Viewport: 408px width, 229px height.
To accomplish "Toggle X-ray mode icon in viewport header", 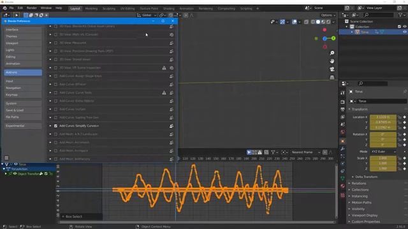I will point(306,22).
